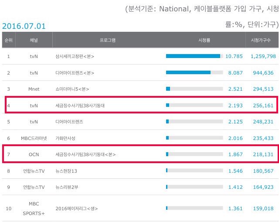Click channel MBC드라마넷
Image resolution: width=279 pixels, height=222 pixels.
click(34, 138)
